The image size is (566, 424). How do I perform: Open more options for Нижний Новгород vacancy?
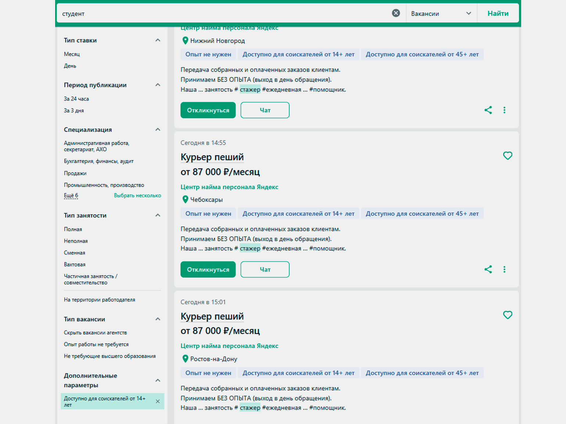(x=504, y=110)
